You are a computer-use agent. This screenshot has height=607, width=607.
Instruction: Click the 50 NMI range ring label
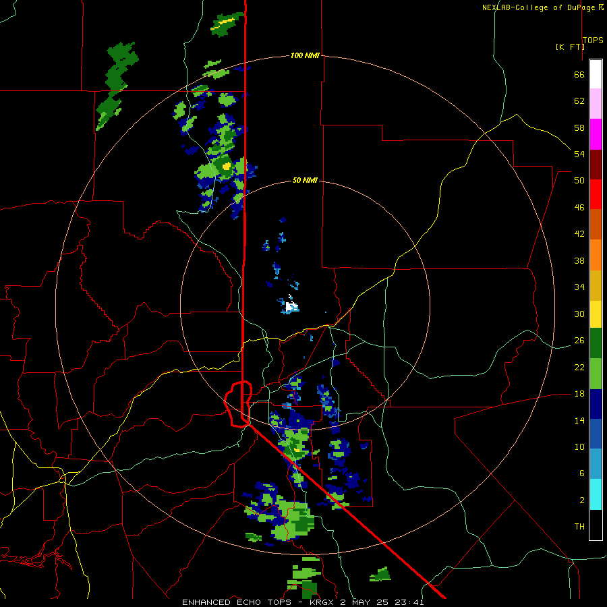[305, 180]
